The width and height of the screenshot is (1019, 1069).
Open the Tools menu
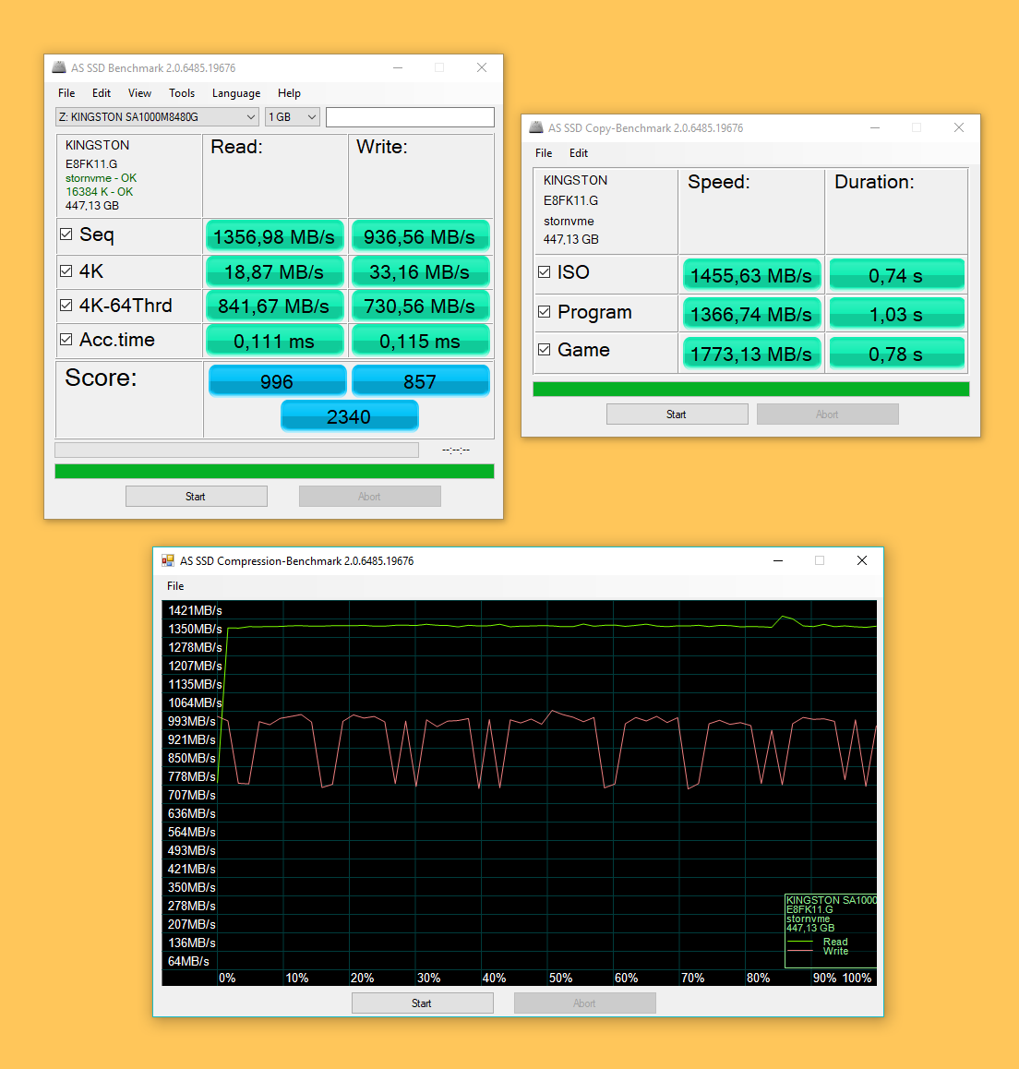click(182, 93)
